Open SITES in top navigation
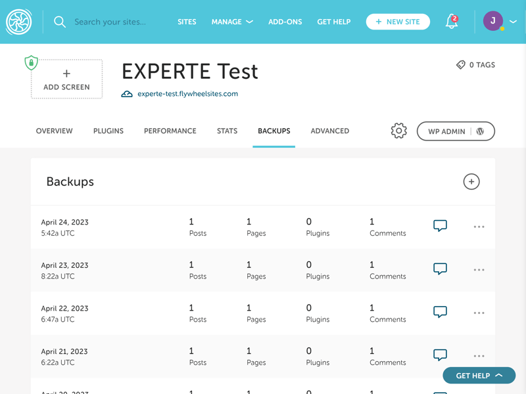 tap(187, 22)
